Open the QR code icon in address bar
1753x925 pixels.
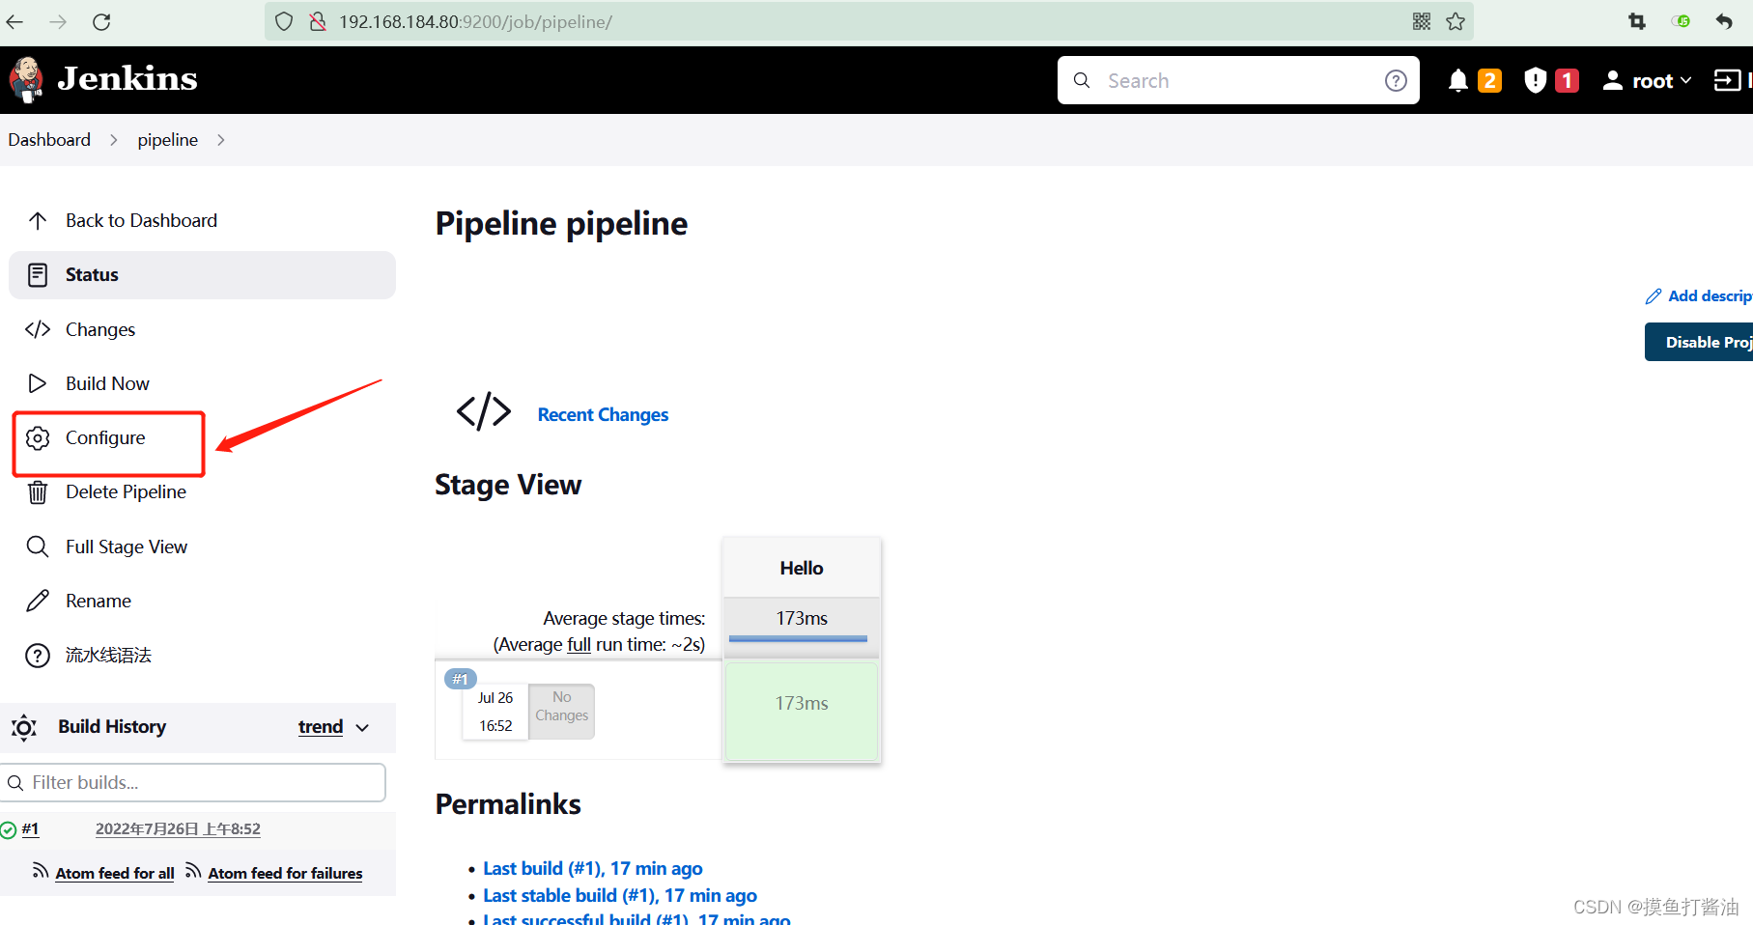[1422, 21]
